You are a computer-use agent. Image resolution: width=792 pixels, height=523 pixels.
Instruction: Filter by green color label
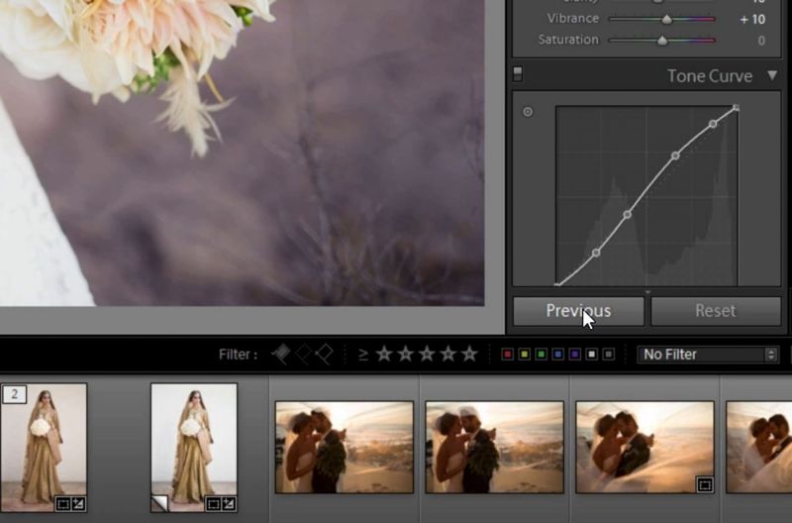(x=541, y=355)
